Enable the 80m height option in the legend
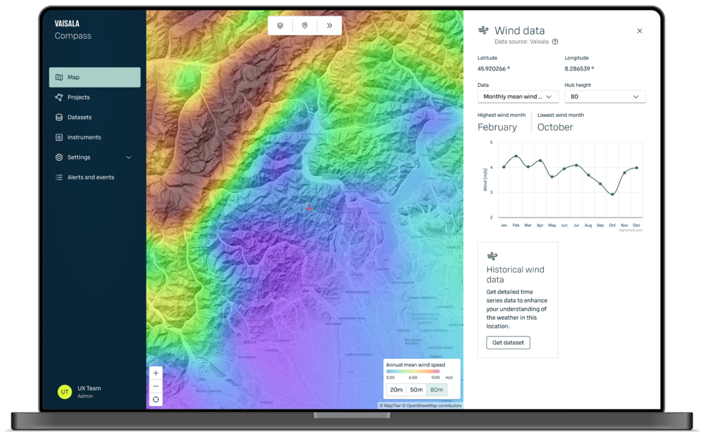 coord(435,390)
